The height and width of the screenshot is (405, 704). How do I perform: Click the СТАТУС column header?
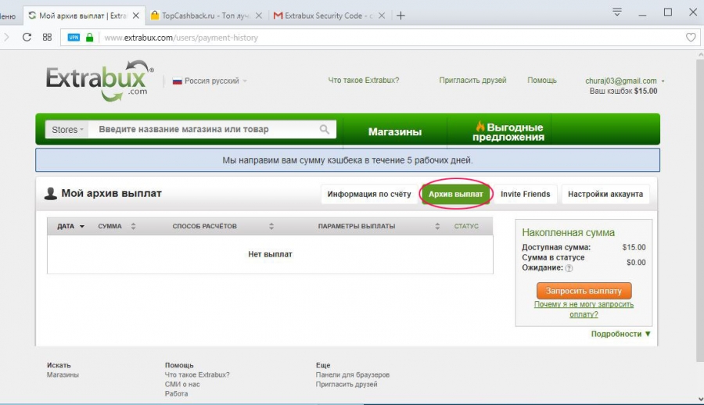[x=466, y=226]
